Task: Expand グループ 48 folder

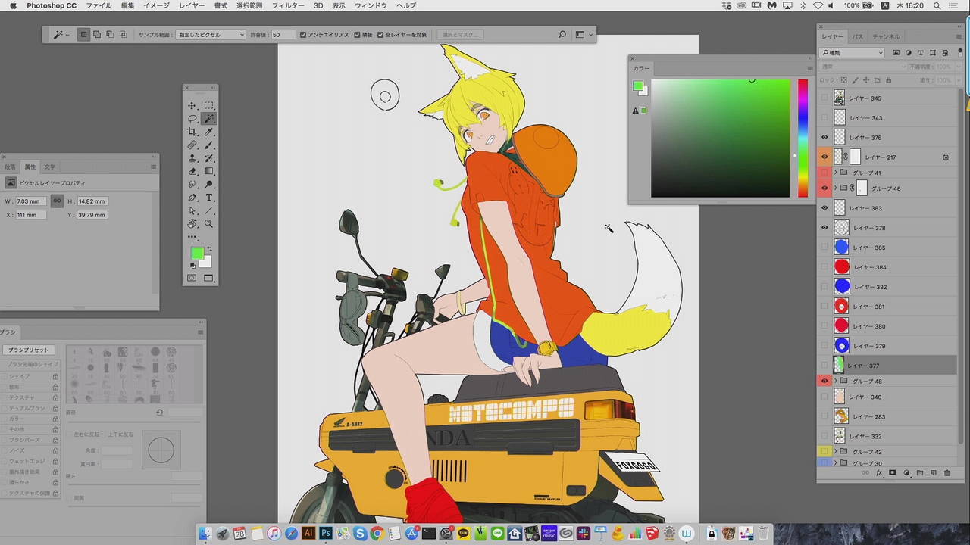Action: [836, 381]
